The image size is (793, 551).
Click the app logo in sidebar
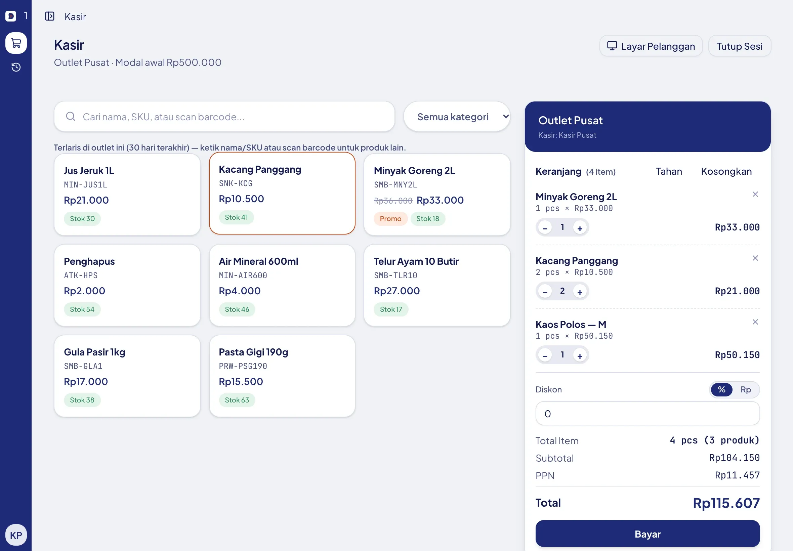(x=11, y=16)
